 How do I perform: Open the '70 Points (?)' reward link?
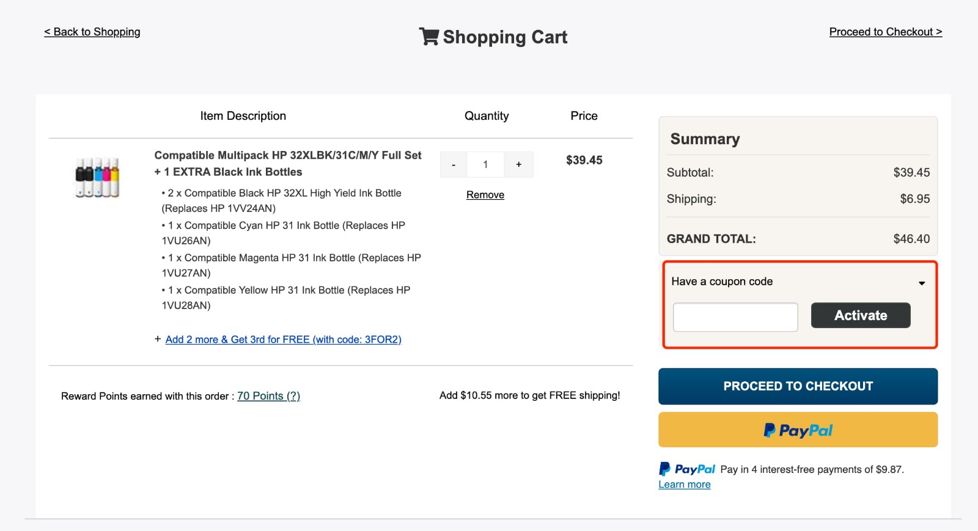[x=268, y=396]
